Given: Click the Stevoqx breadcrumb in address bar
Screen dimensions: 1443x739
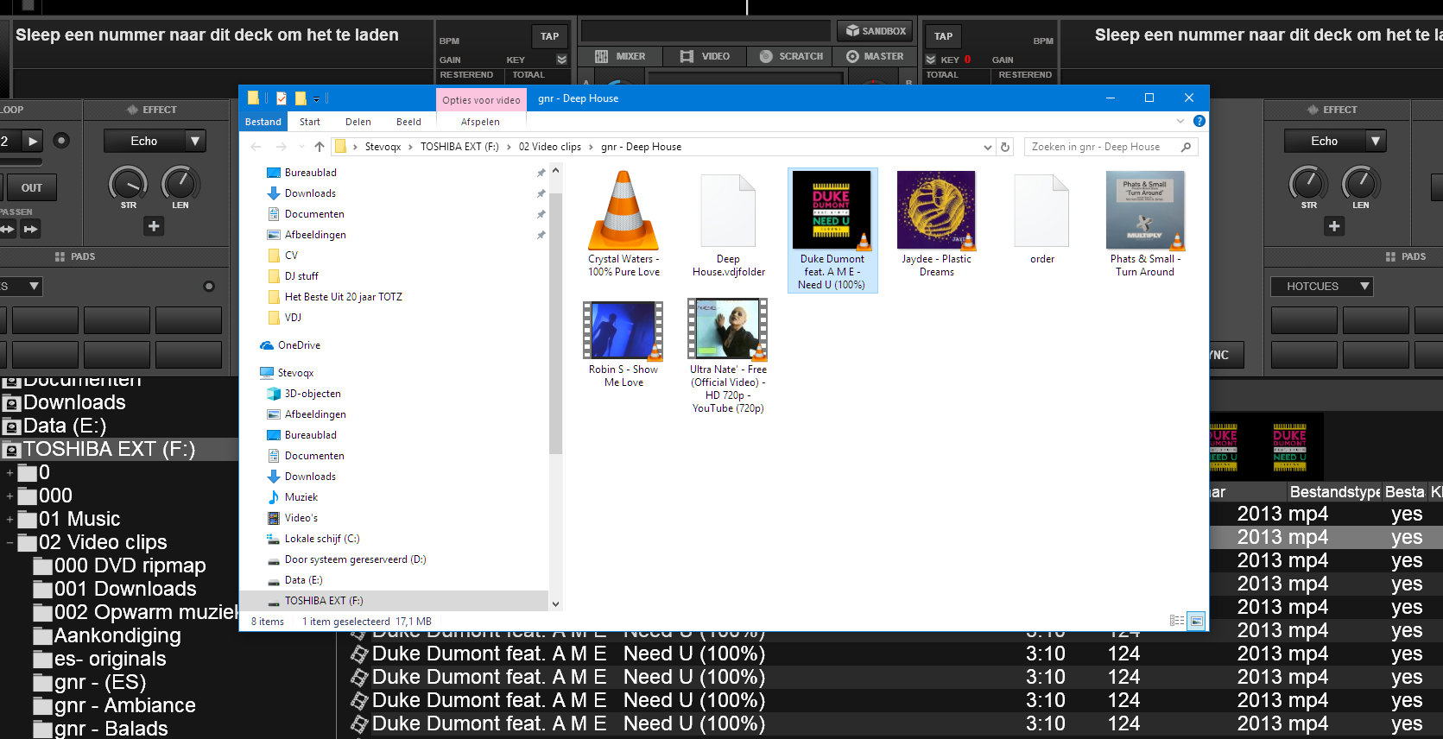Looking at the screenshot, I should click(x=383, y=147).
